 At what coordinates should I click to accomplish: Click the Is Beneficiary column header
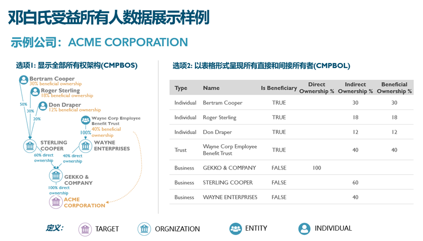[x=279, y=88]
